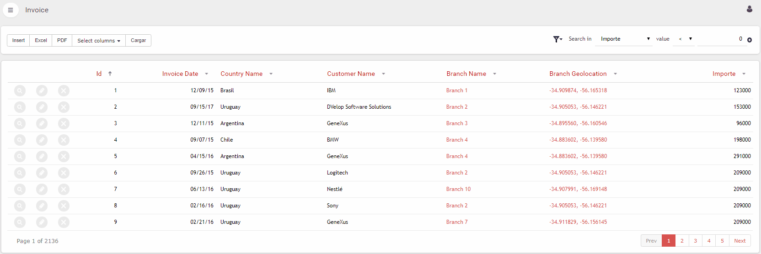The image size is (761, 254).
Task: Open geolocation -34.907991, -56.169148
Action: pos(578,189)
